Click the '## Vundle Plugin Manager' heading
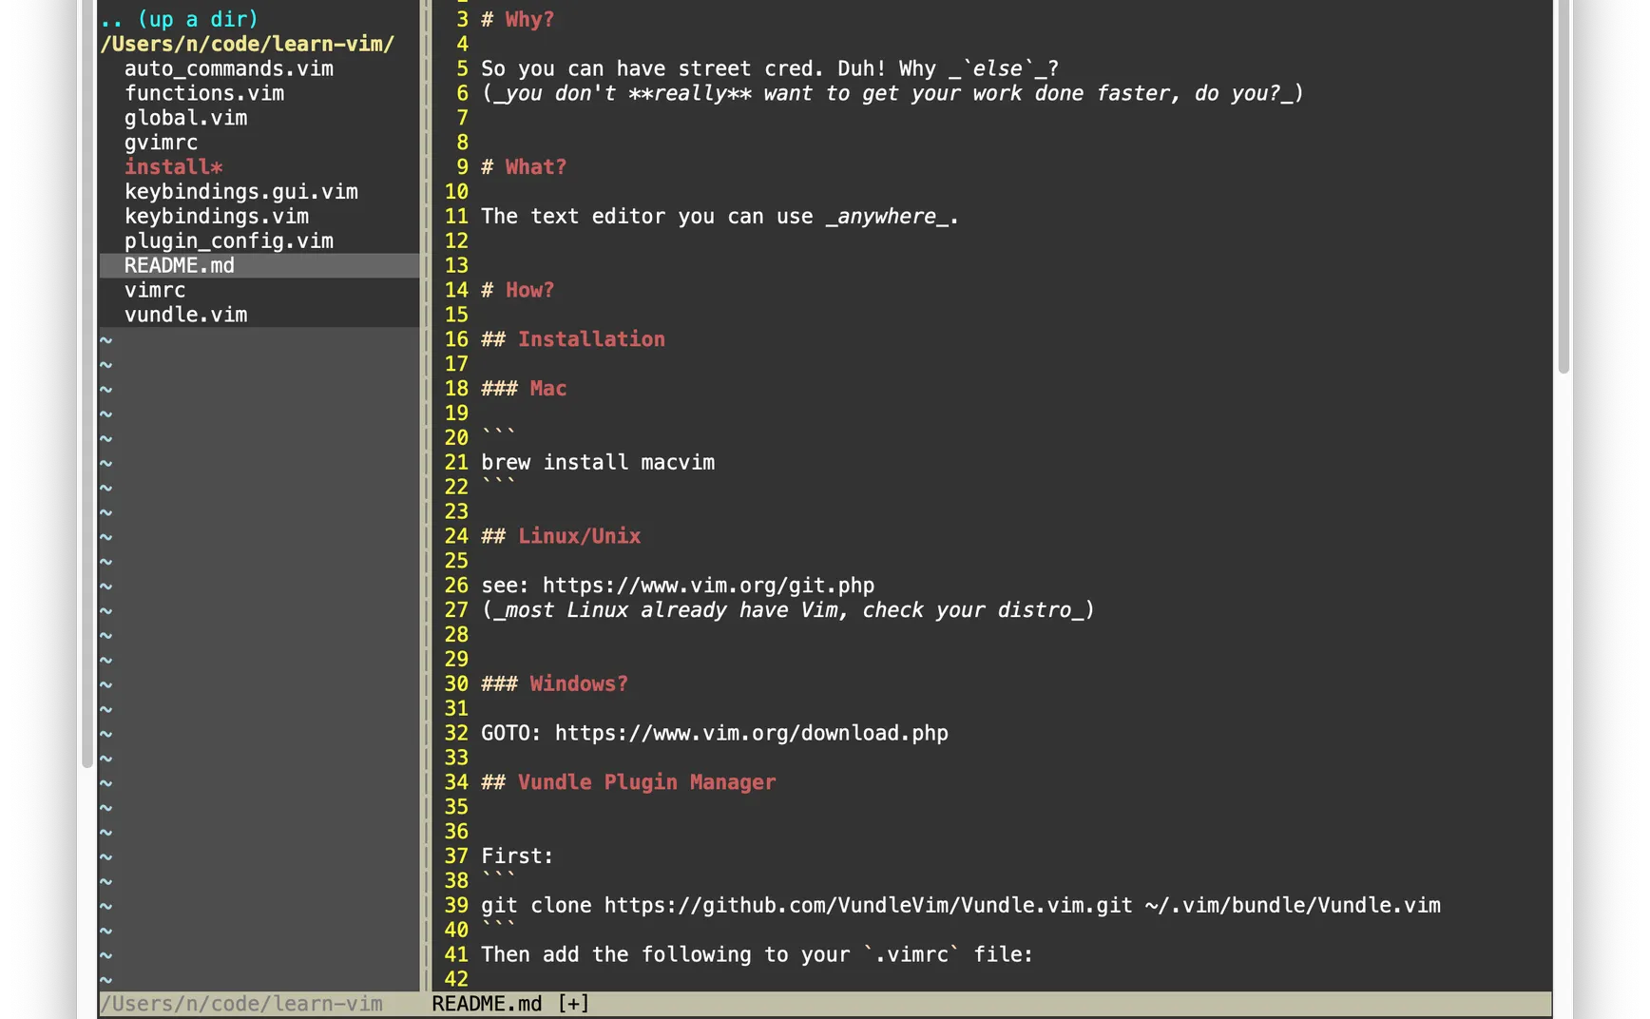The height and width of the screenshot is (1019, 1650). [x=628, y=782]
